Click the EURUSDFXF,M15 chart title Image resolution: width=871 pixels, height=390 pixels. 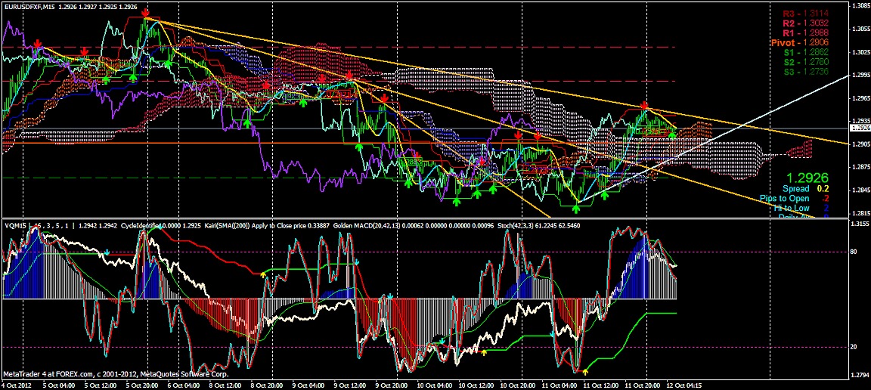coord(28,7)
